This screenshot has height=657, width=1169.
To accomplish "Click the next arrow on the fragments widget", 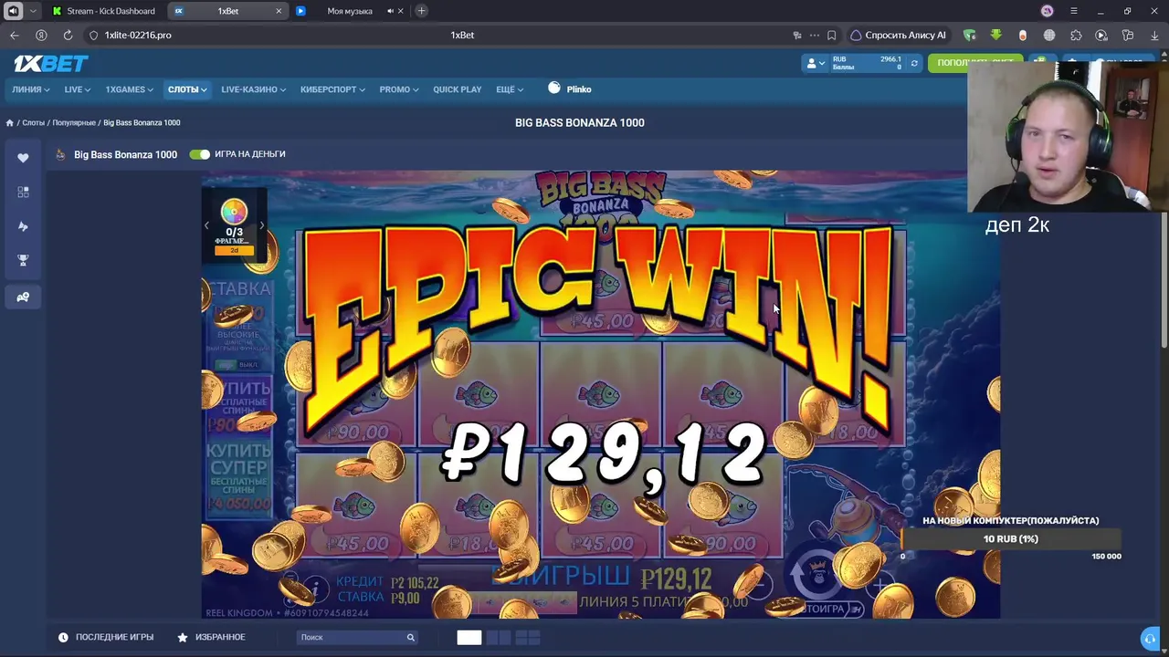I will pos(262,225).
